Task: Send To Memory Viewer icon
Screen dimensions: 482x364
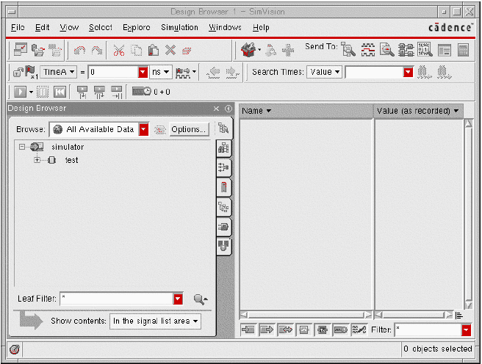Action: (x=425, y=50)
